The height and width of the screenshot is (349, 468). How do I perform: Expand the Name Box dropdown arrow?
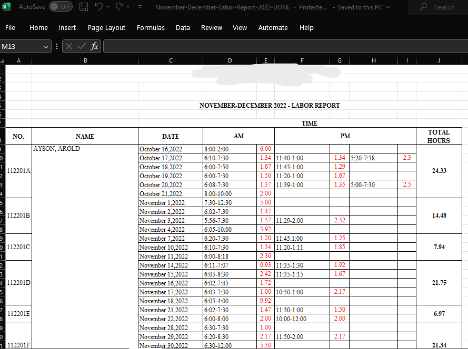click(x=46, y=47)
